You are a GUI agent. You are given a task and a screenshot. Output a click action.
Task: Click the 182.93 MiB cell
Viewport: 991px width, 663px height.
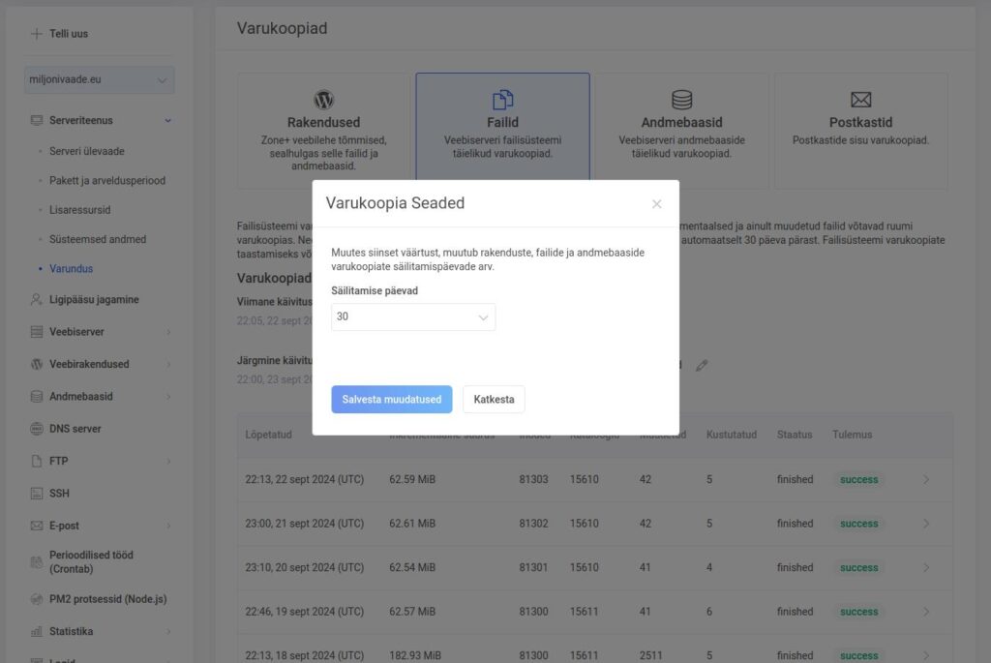tap(415, 655)
